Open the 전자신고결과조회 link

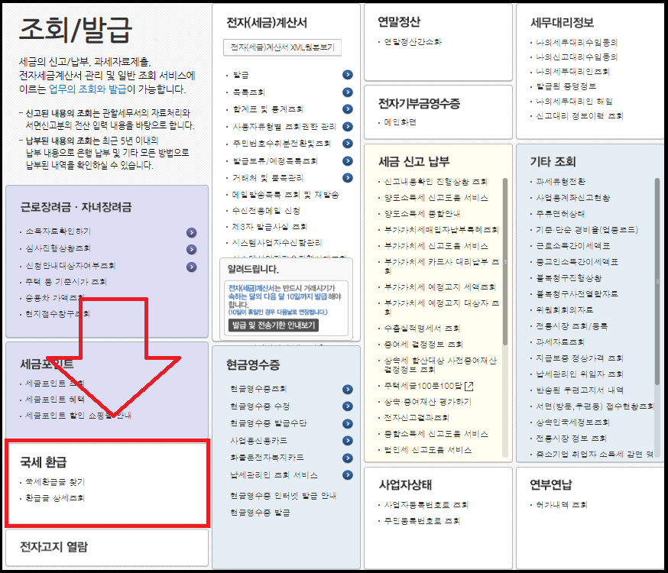417,418
